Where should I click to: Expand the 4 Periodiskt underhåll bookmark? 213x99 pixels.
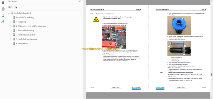point(11,35)
